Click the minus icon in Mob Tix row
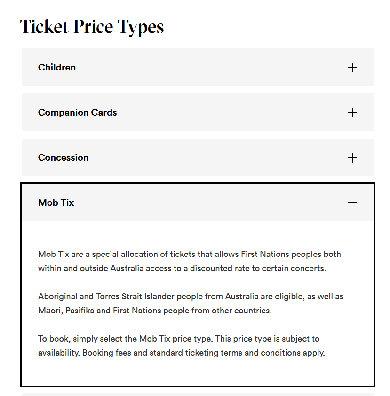Image resolution: width=390 pixels, height=396 pixels. pos(352,203)
